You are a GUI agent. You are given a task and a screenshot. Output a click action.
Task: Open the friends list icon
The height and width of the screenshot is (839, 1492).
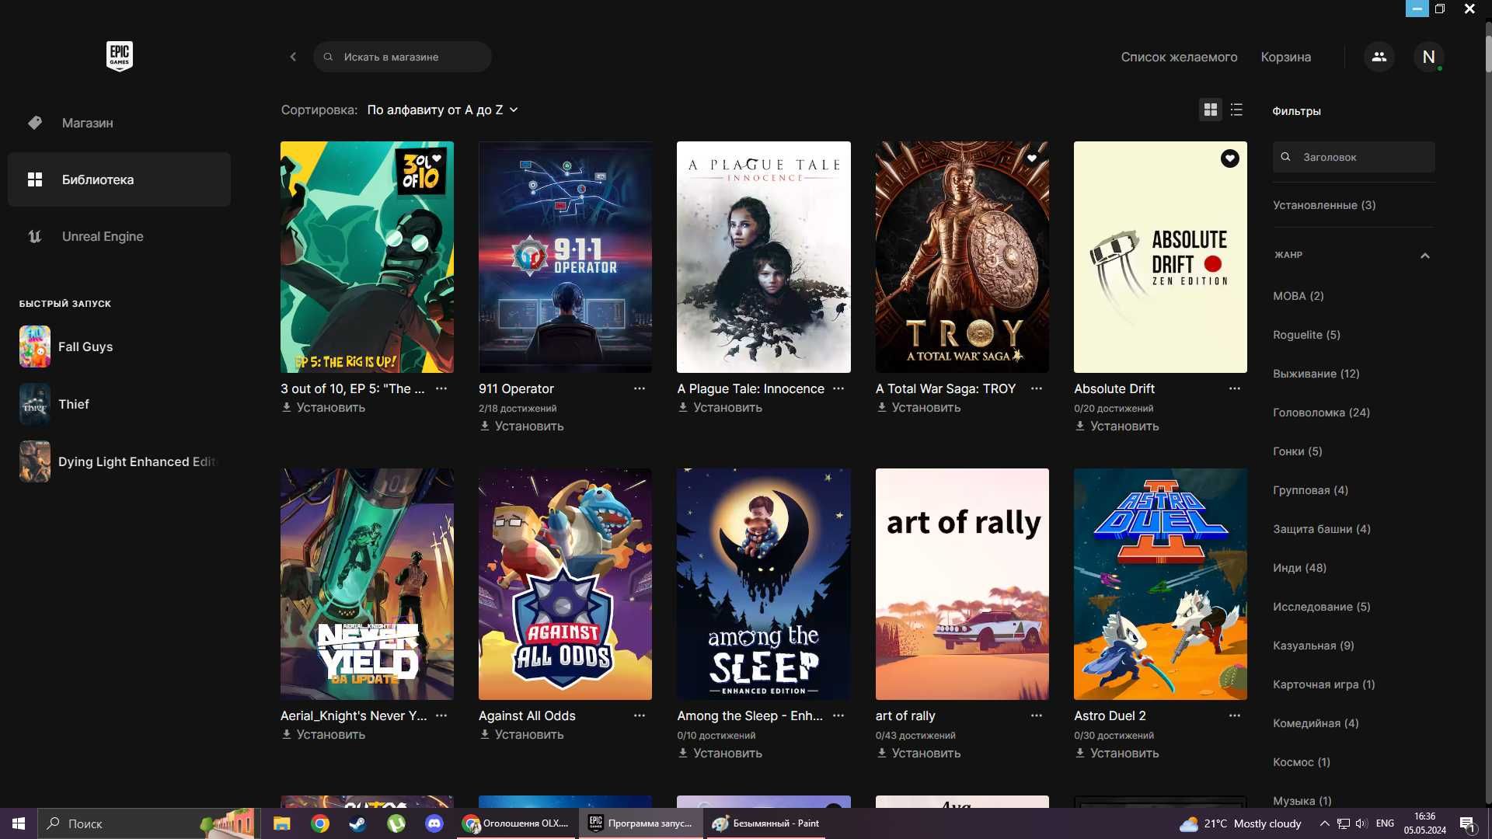tap(1379, 57)
